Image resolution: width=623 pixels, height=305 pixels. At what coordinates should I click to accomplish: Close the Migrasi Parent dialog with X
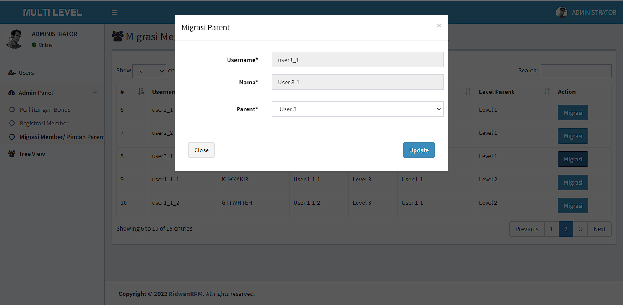coord(439,26)
